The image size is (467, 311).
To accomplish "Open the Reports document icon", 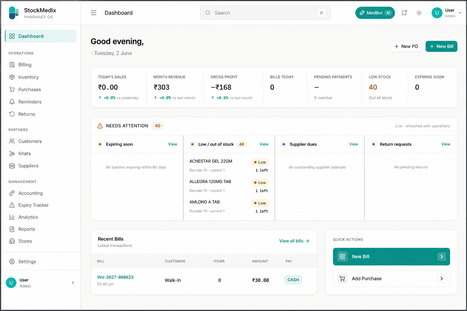I will tap(12, 229).
